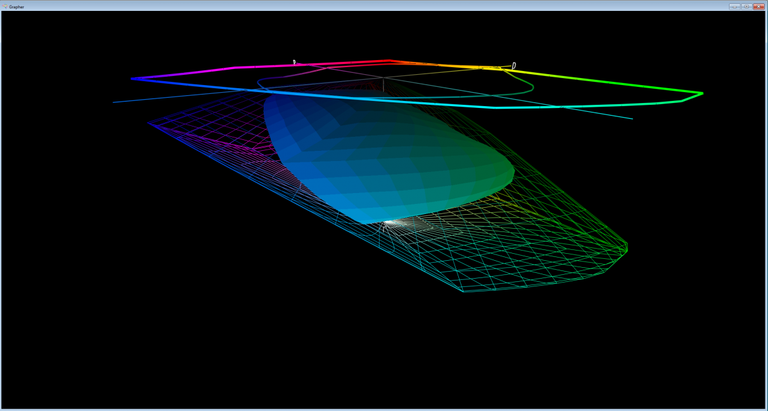
Task: Click the green rightmost corner of hue ring
Action: point(702,93)
